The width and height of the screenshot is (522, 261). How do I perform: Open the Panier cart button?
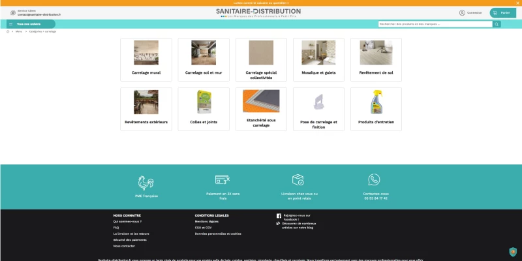(502, 12)
